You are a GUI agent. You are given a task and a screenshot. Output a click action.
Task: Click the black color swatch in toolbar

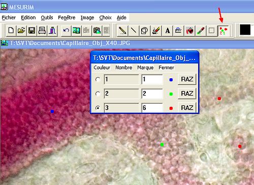pyautogui.click(x=245, y=30)
